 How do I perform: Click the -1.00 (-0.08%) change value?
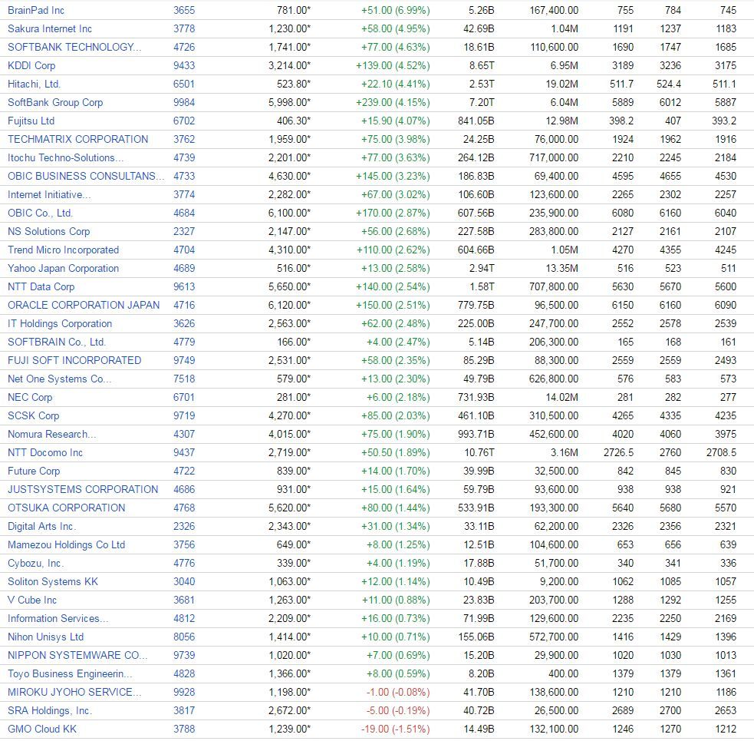[x=397, y=693]
